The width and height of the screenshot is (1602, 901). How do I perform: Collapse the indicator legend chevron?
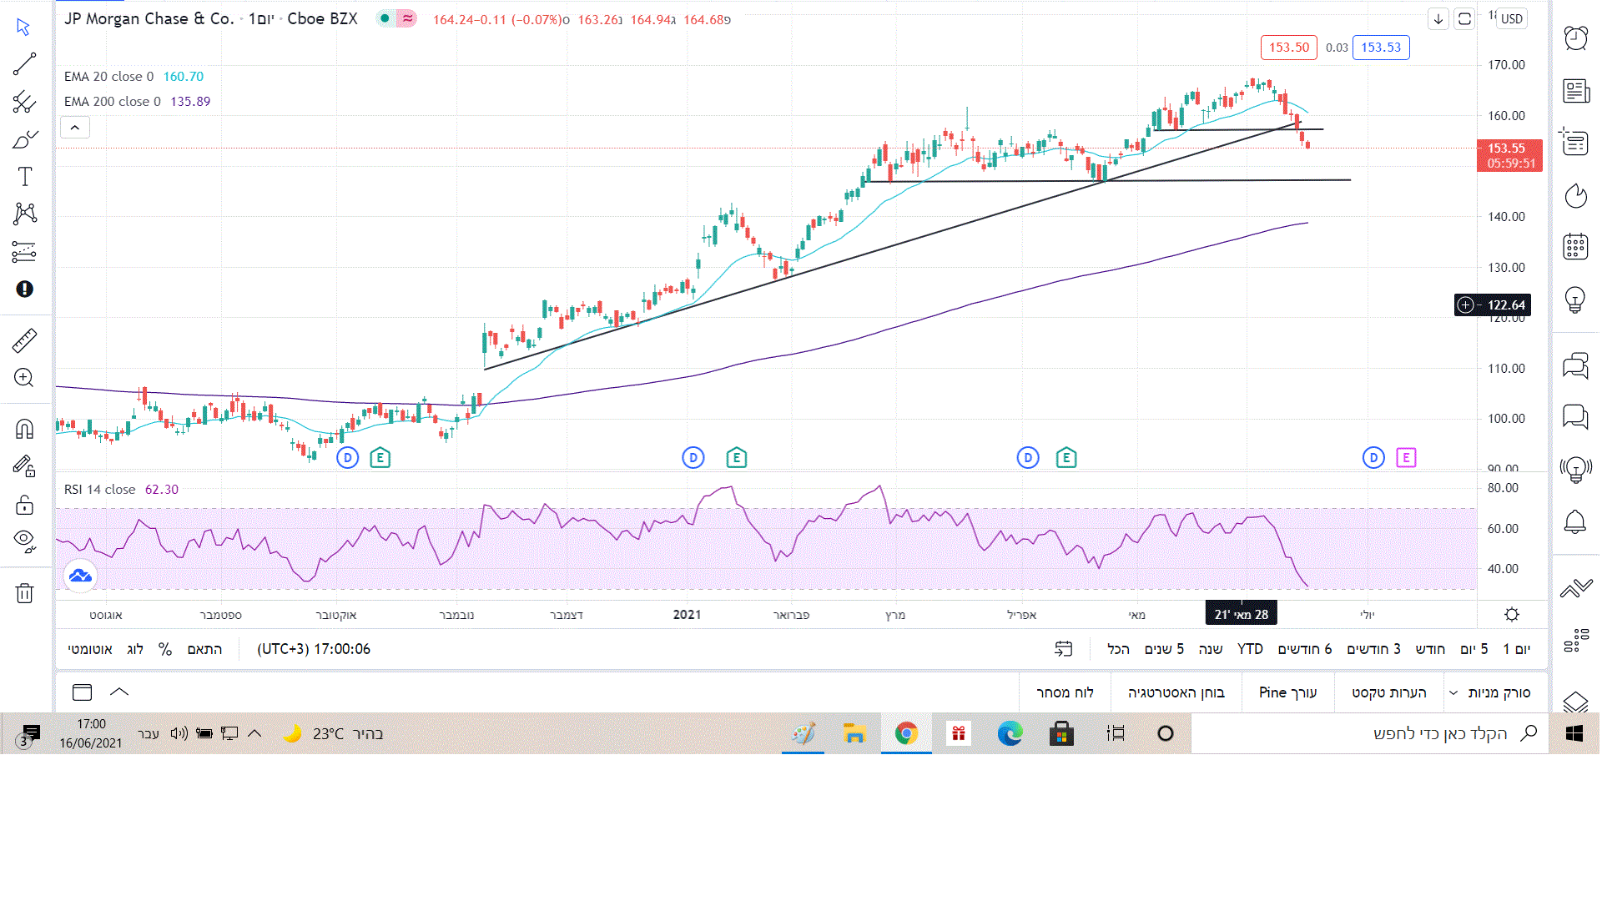click(x=75, y=128)
